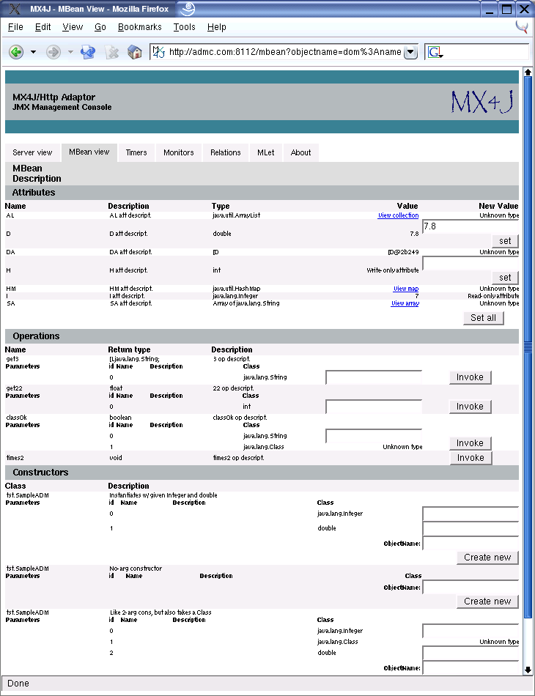Open the About tab
The width and height of the screenshot is (535, 696).
[x=300, y=152]
